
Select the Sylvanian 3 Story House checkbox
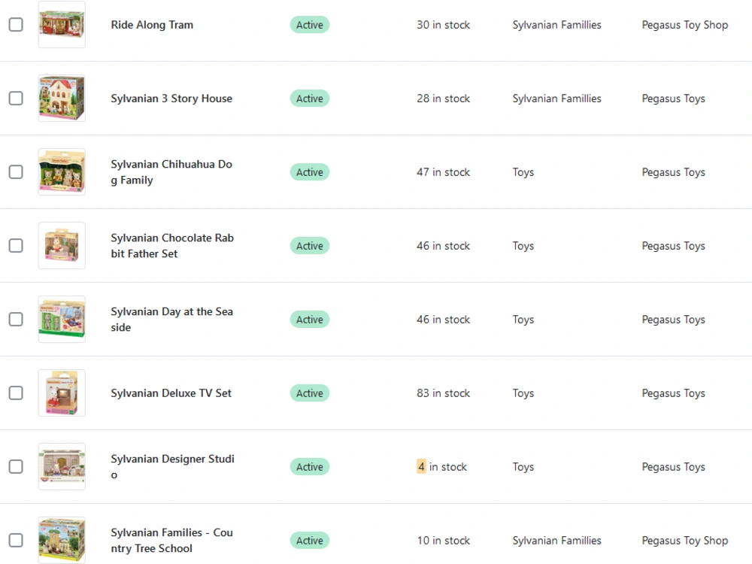16,99
